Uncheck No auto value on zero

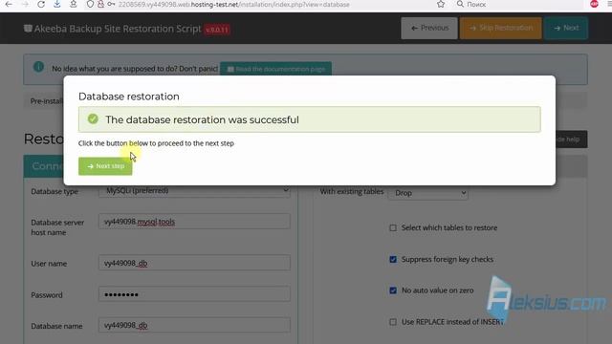pos(393,290)
